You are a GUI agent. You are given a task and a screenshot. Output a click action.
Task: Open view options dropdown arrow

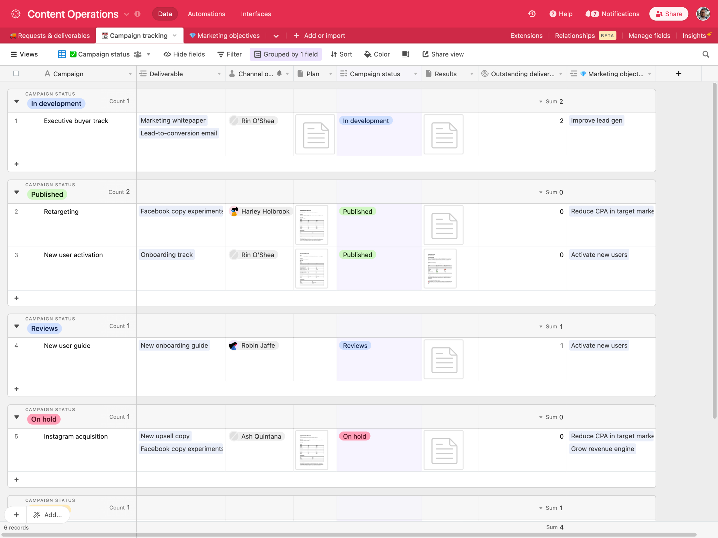[148, 54]
